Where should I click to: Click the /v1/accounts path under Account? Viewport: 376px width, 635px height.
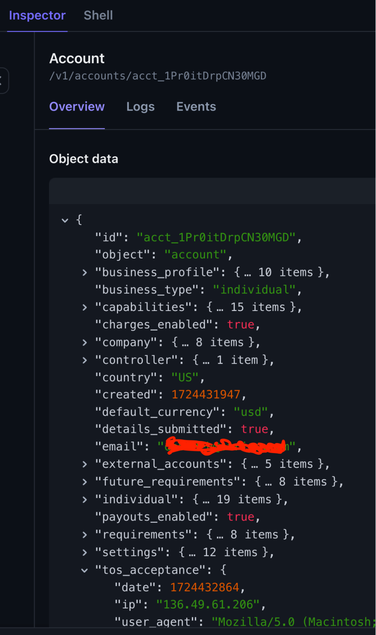click(158, 76)
